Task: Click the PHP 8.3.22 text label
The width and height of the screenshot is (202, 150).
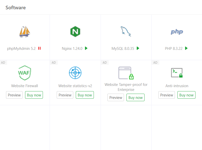Action: [x=174, y=49]
